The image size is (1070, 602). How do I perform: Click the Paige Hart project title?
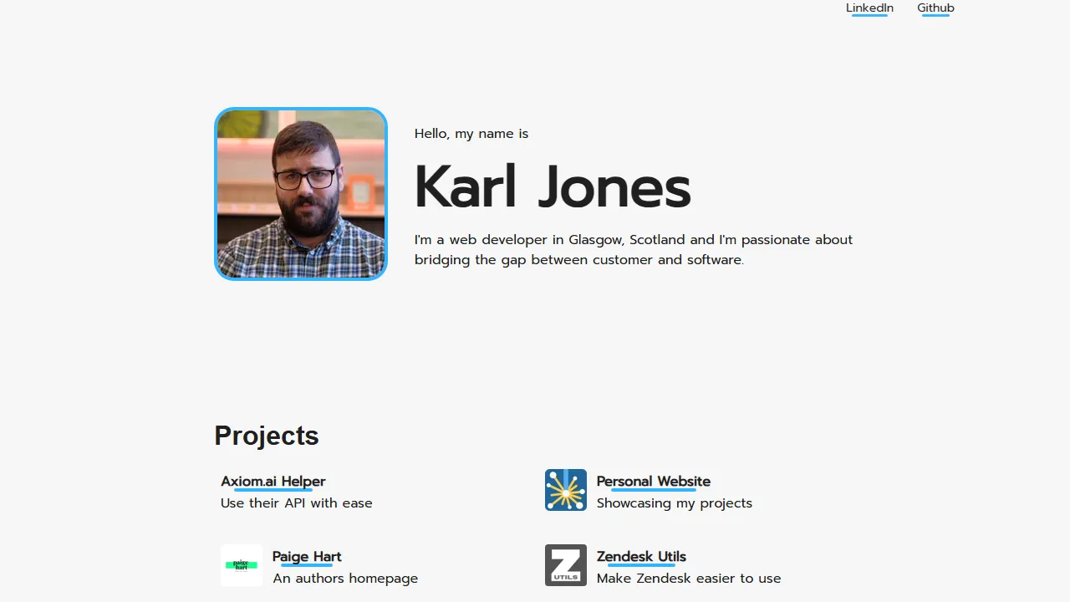coord(306,557)
